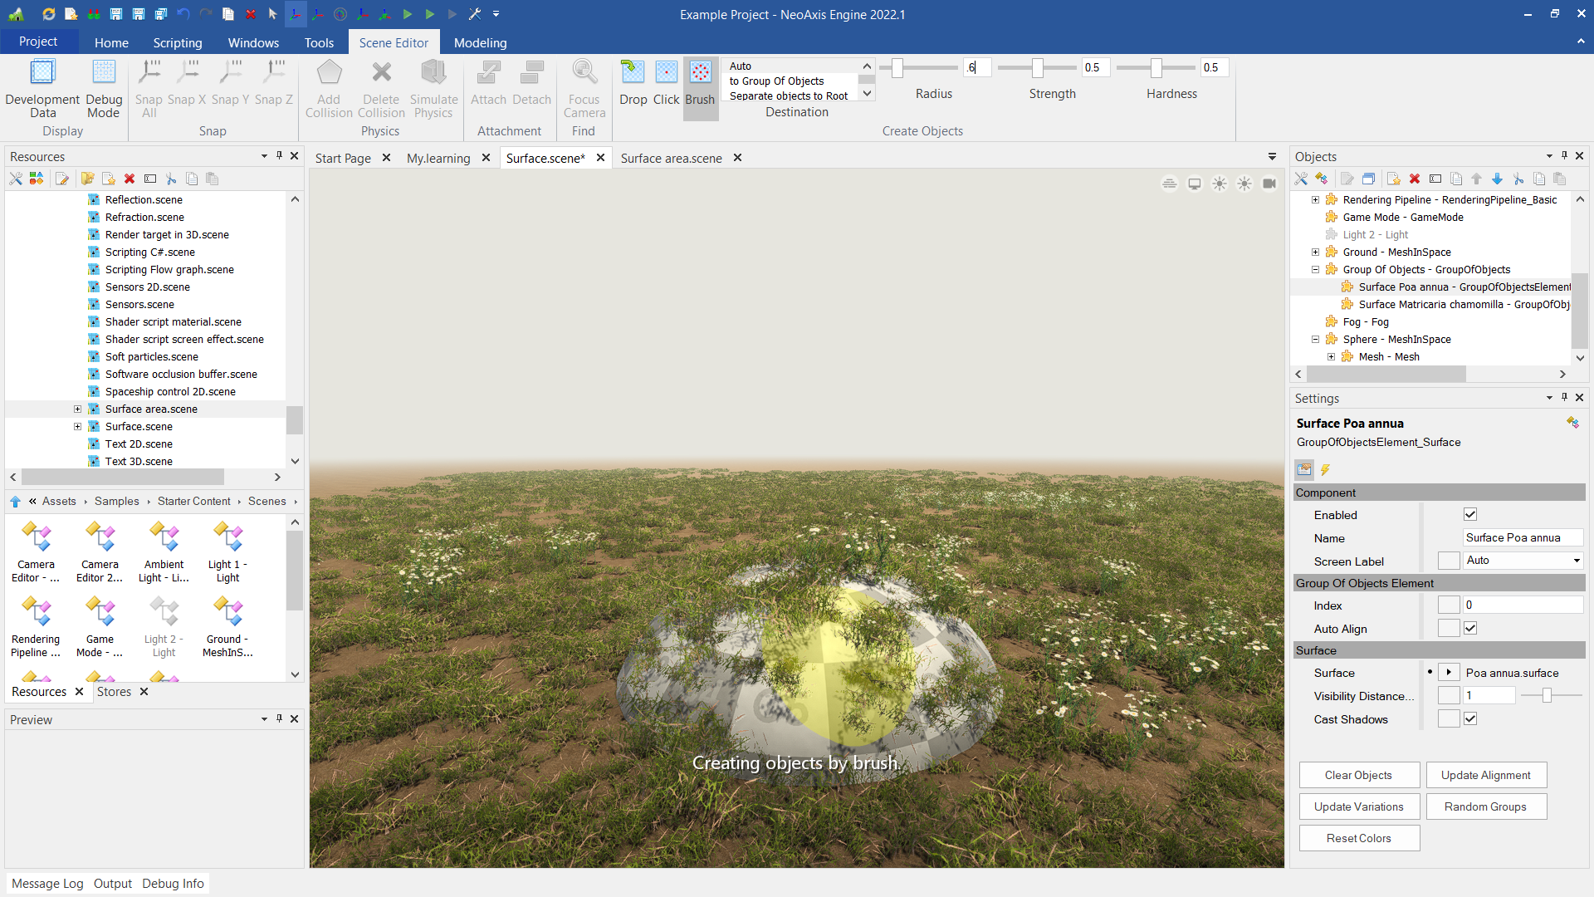Open the Screen Label Auto dropdown

click(x=1576, y=561)
